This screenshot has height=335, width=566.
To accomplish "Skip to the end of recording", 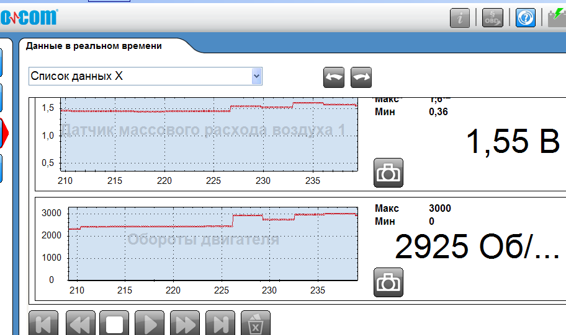I will pyautogui.click(x=220, y=323).
